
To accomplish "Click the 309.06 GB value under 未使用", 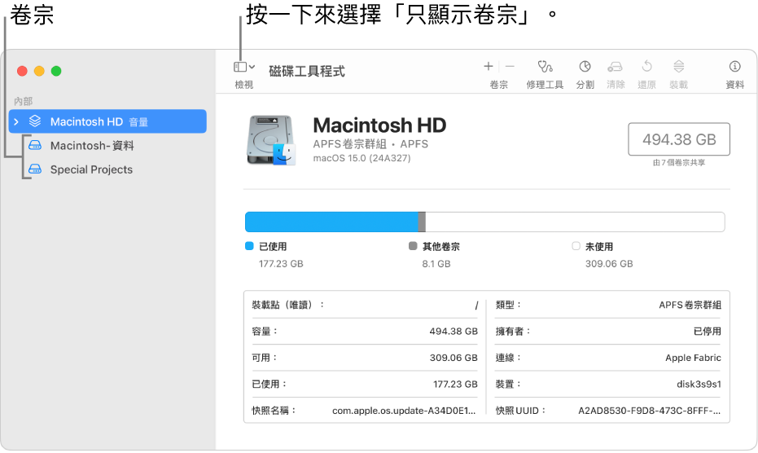I will [x=609, y=264].
